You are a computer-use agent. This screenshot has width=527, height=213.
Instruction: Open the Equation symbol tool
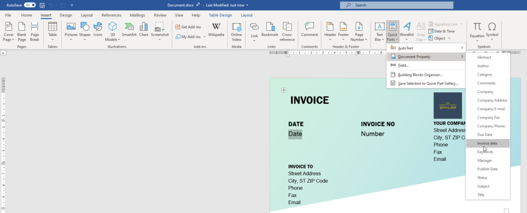[x=477, y=32]
